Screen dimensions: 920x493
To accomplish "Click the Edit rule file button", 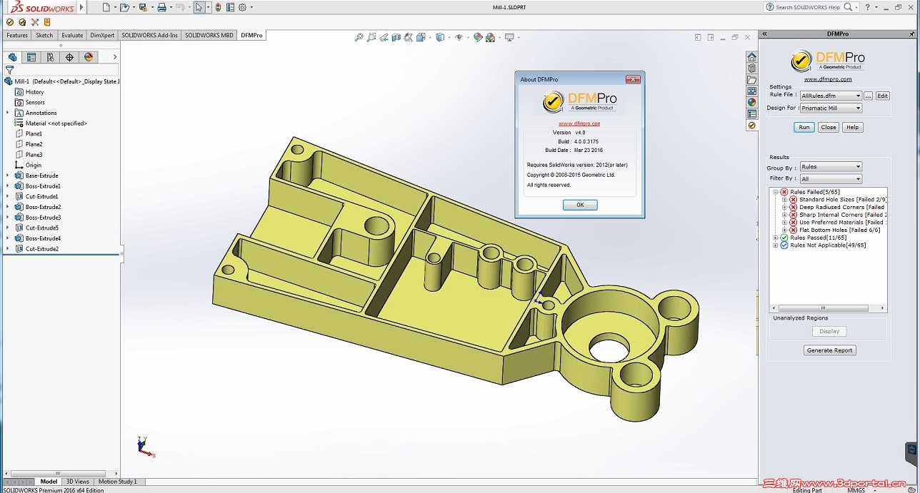I will pos(883,96).
